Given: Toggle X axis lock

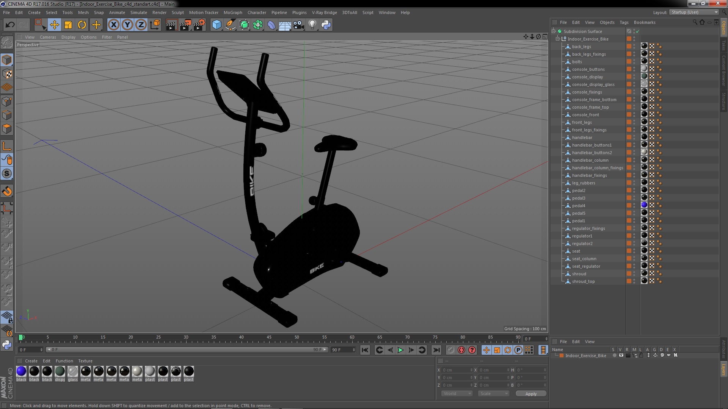Looking at the screenshot, I should tap(113, 25).
